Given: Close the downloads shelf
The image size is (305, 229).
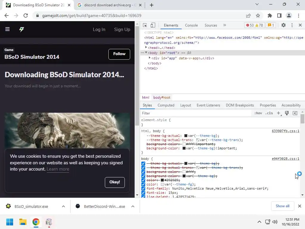Looking at the screenshot, I should 300,206.
